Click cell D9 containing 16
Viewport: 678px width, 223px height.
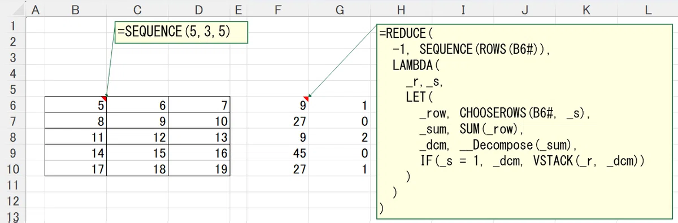[198, 152]
